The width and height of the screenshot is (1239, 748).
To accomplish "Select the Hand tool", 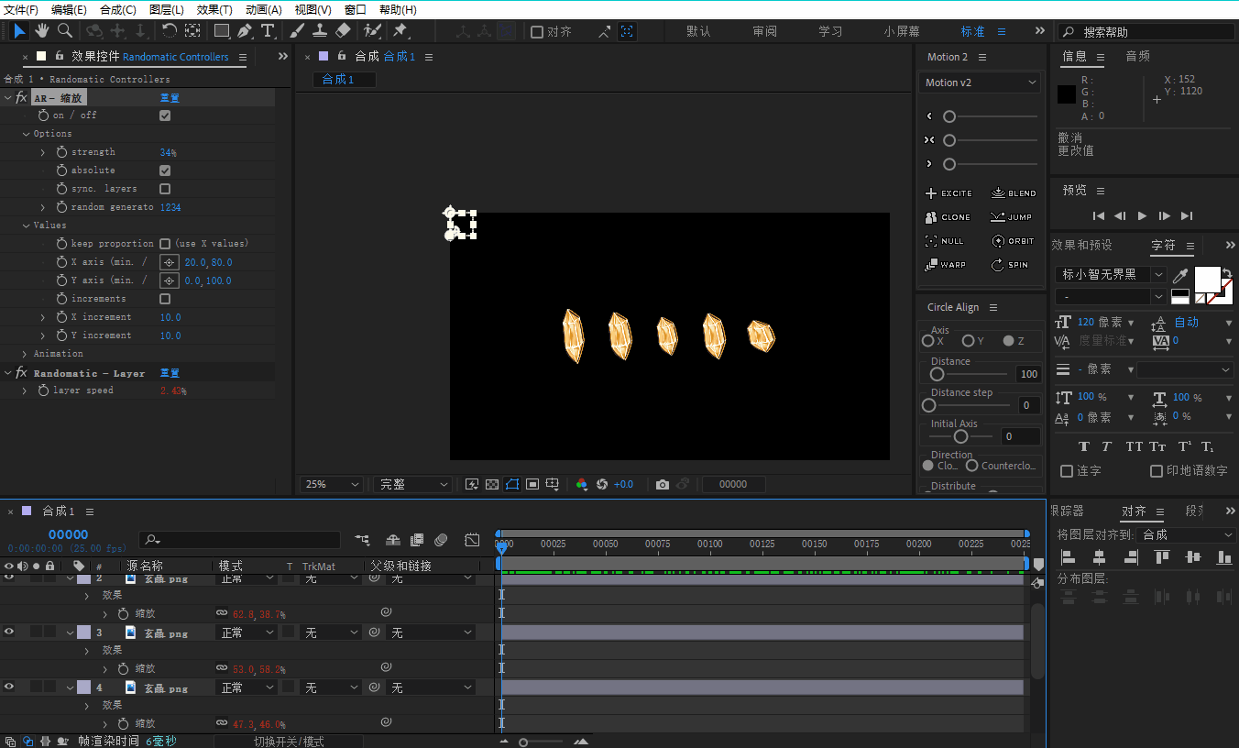I will pos(42,31).
